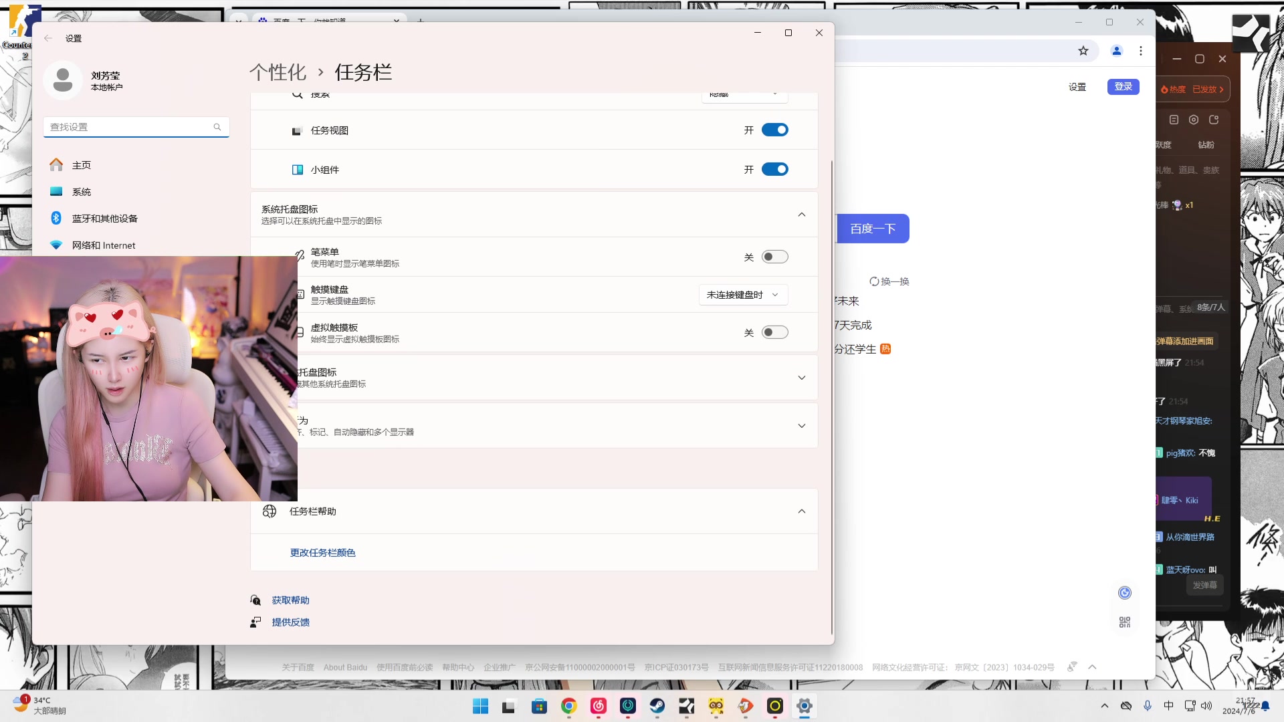Open notification bell in system tray
Viewport: 1284px width, 722px height.
pos(1265,706)
